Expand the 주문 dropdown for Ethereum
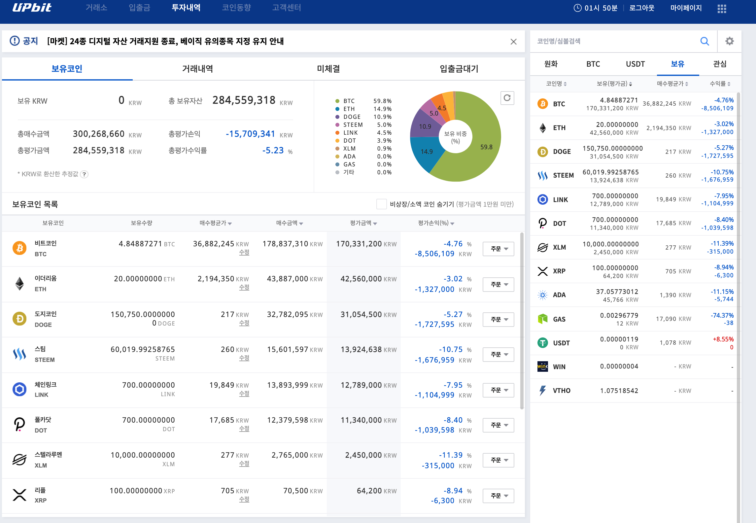Screen dimensions: 756x523 coord(498,284)
